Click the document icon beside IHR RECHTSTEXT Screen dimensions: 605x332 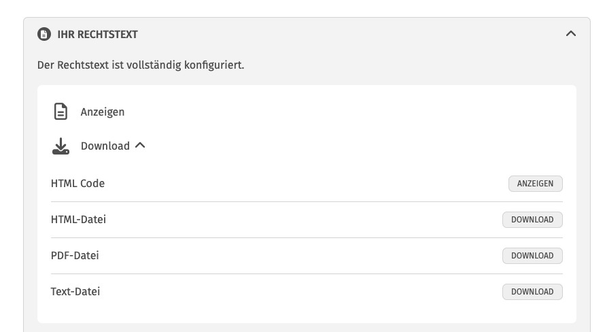[x=44, y=34]
